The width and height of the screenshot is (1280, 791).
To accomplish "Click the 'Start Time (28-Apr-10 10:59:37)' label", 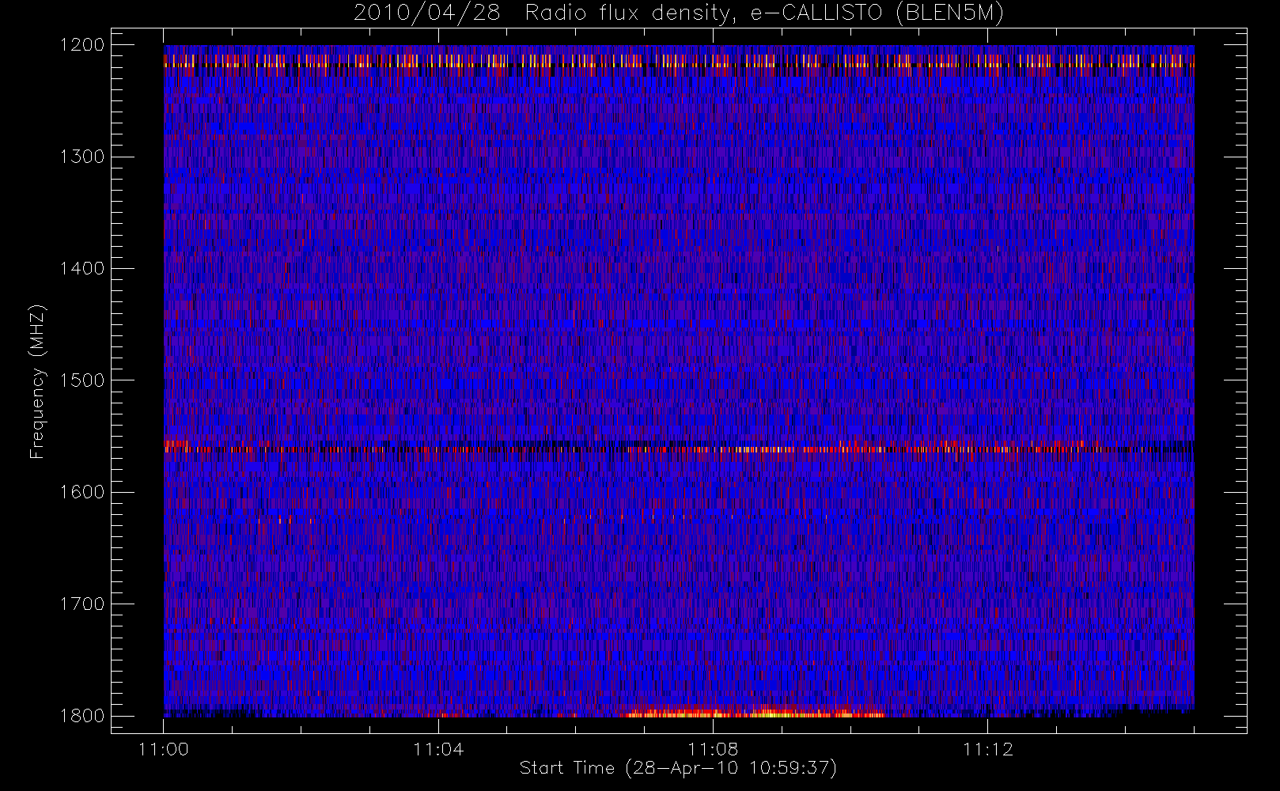I will click(678, 768).
